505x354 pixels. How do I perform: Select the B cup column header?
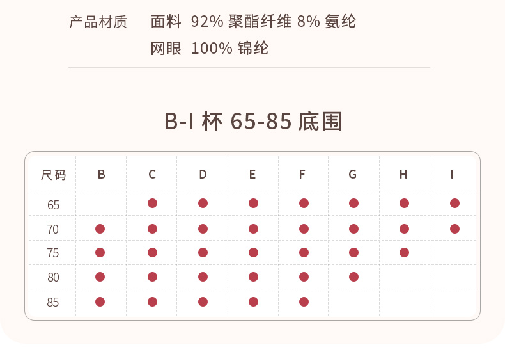(x=102, y=174)
